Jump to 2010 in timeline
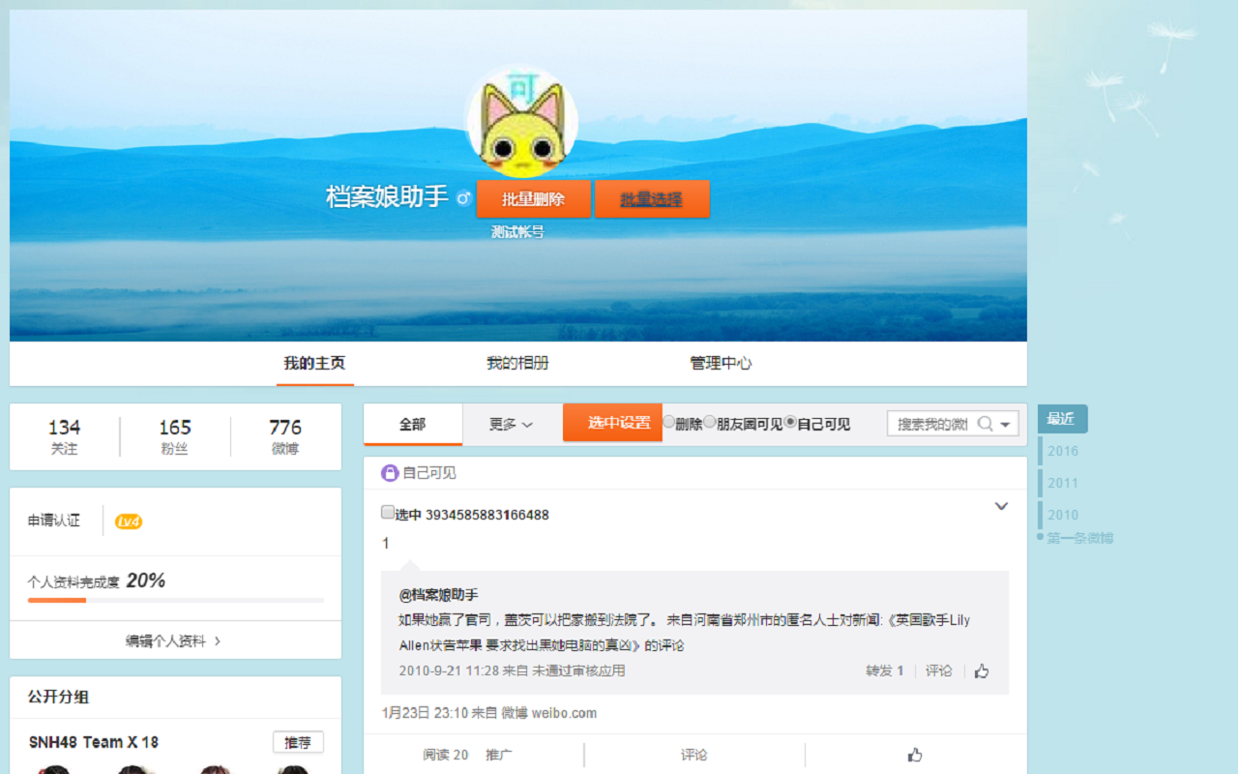1238x774 pixels. point(1063,515)
